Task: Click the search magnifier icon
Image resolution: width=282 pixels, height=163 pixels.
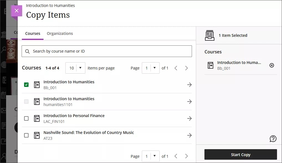Action: click(x=27, y=51)
